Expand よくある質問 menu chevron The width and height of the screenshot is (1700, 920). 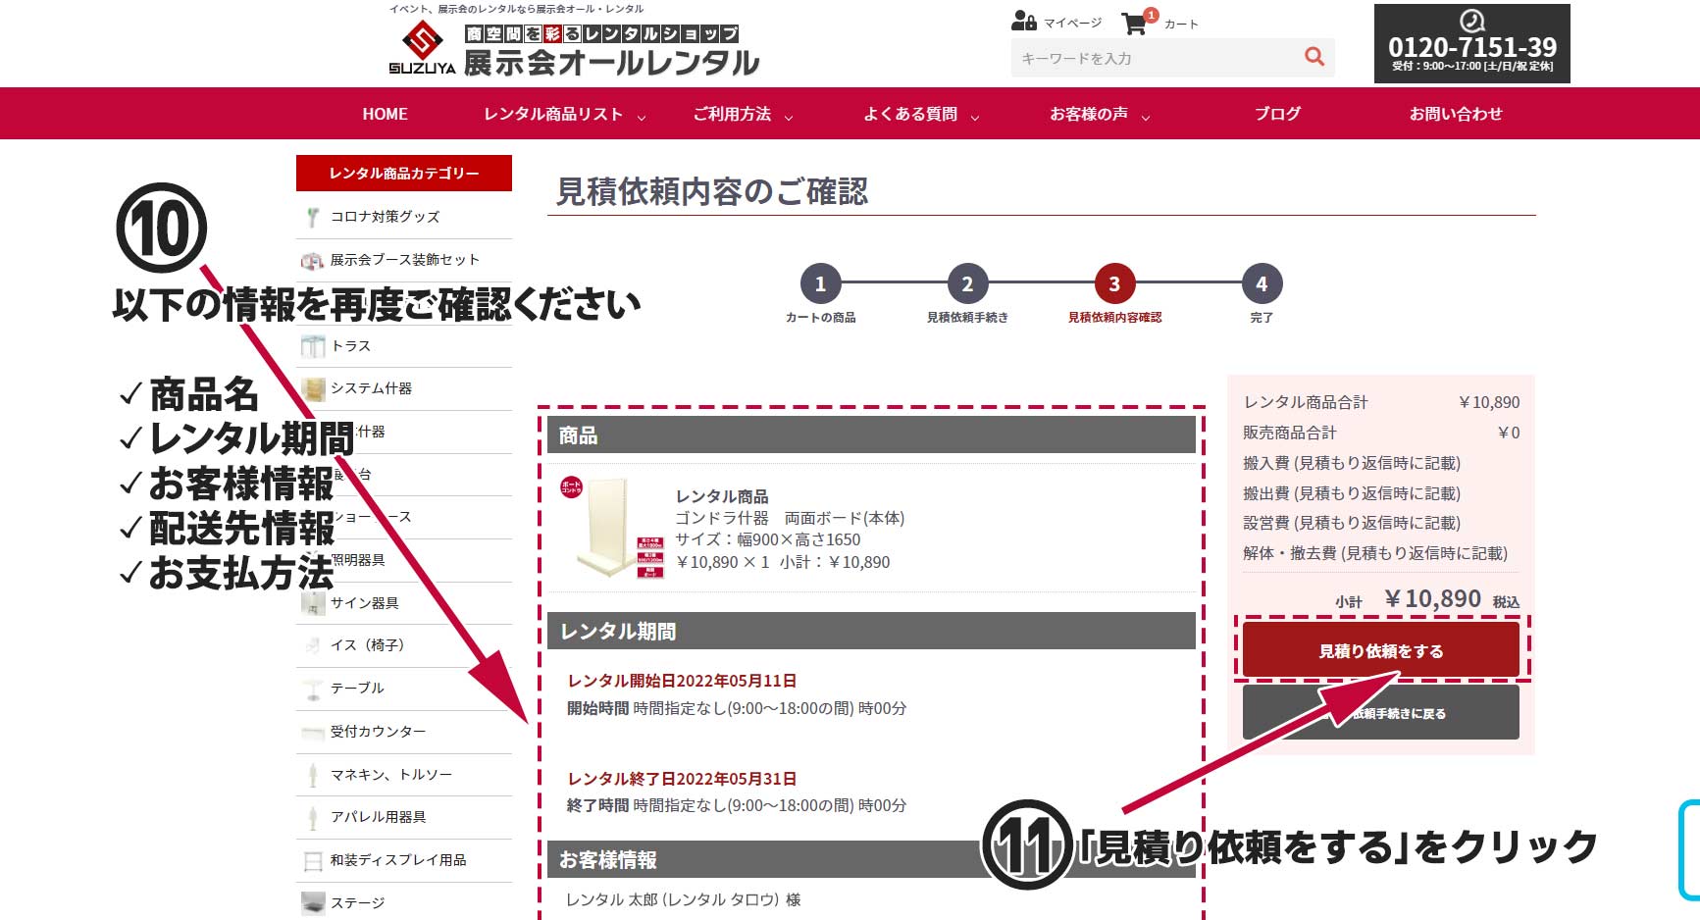pos(975,117)
